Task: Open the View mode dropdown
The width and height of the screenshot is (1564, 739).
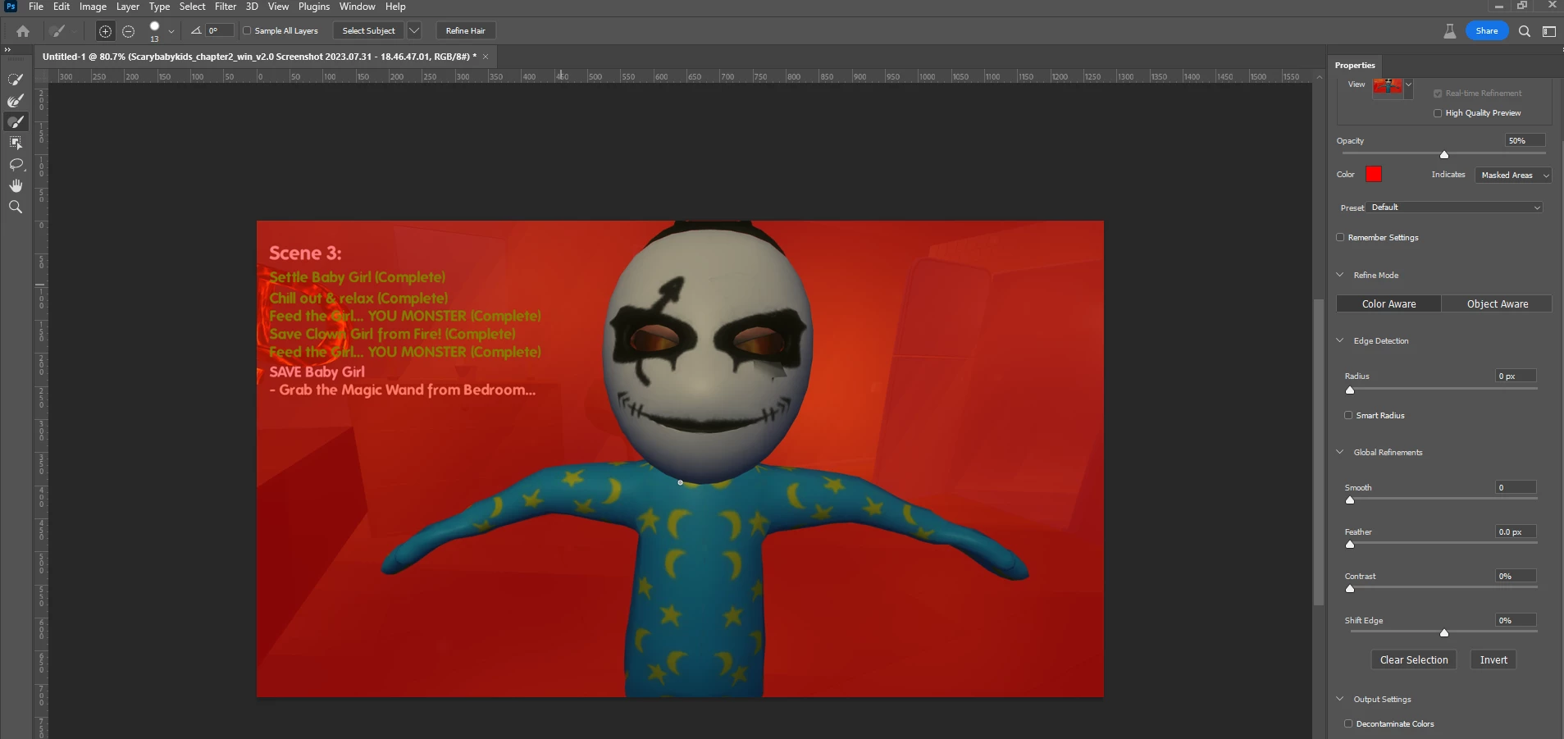Action: pos(1409,84)
